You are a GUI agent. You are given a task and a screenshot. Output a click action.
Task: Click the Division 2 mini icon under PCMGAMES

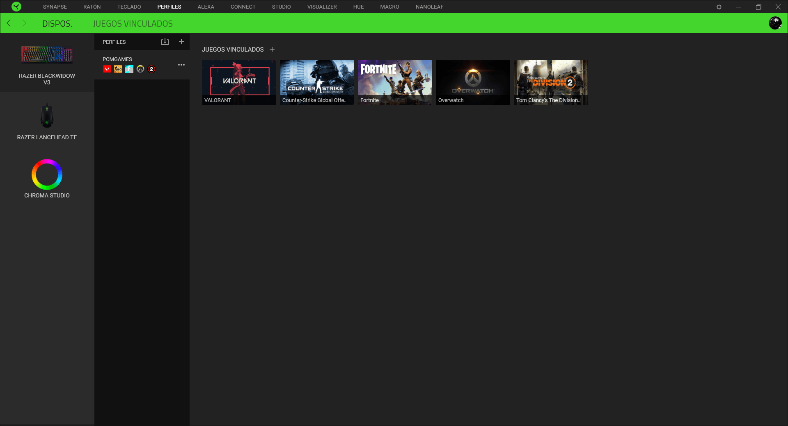tap(151, 69)
